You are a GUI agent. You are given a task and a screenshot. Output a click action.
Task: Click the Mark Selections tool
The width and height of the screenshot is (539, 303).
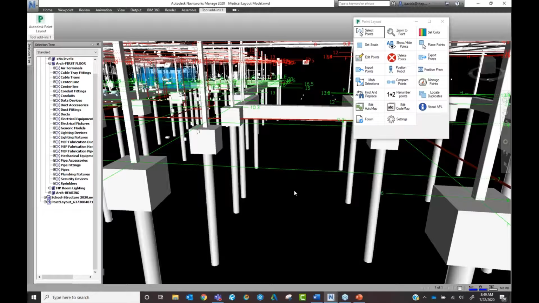[368, 82]
